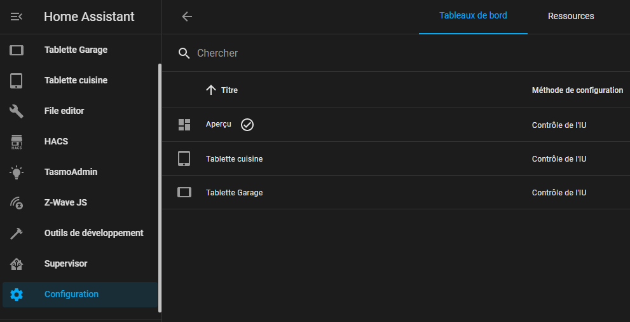Click the Tablette cuisine tablet icon in sidebar
Image resolution: width=630 pixels, height=322 pixels.
click(16, 80)
